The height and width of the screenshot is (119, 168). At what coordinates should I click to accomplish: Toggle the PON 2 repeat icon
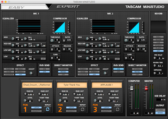[82, 109]
